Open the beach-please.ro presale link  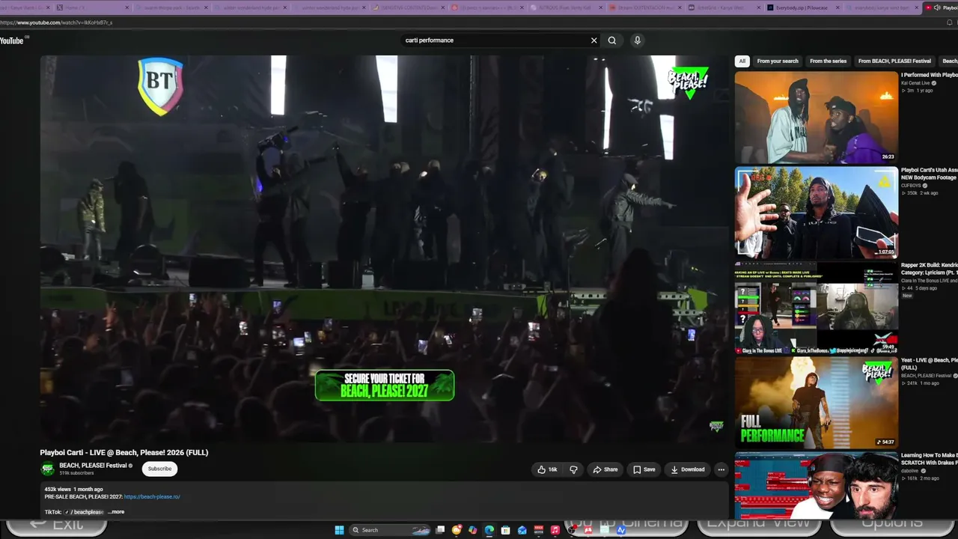pos(152,497)
